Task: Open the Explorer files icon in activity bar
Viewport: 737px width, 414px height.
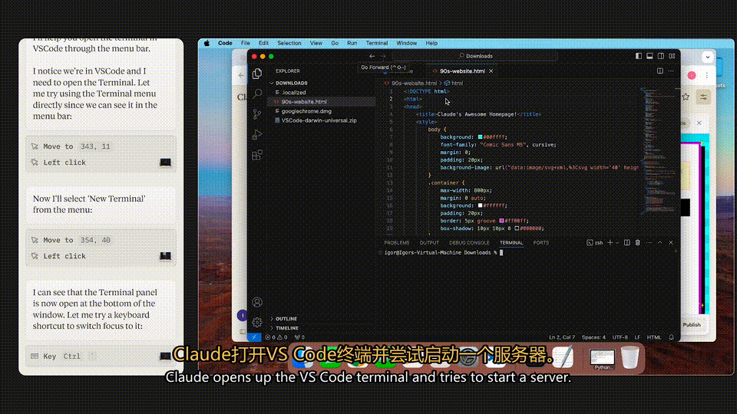Action: point(257,74)
